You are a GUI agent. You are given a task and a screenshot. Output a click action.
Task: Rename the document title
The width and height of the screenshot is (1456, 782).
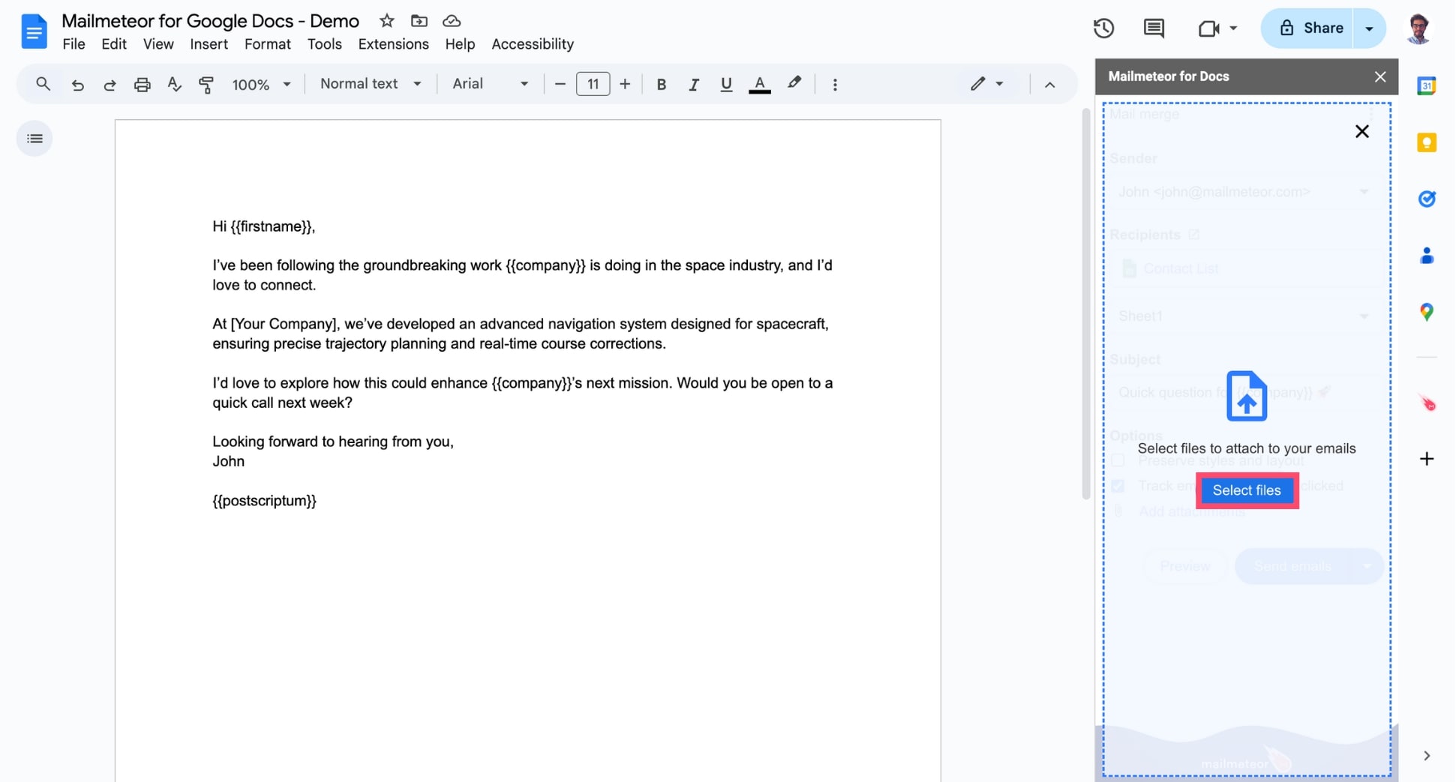pos(210,21)
